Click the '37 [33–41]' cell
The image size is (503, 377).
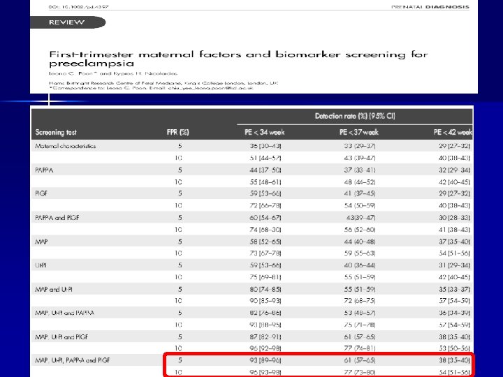[360, 170]
